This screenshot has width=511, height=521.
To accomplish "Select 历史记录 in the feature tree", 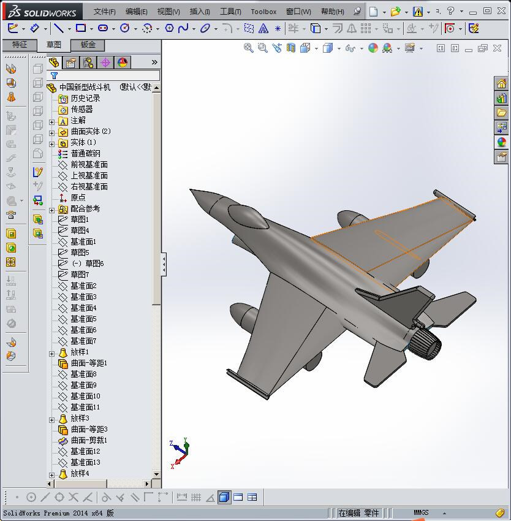I will pyautogui.click(x=85, y=98).
